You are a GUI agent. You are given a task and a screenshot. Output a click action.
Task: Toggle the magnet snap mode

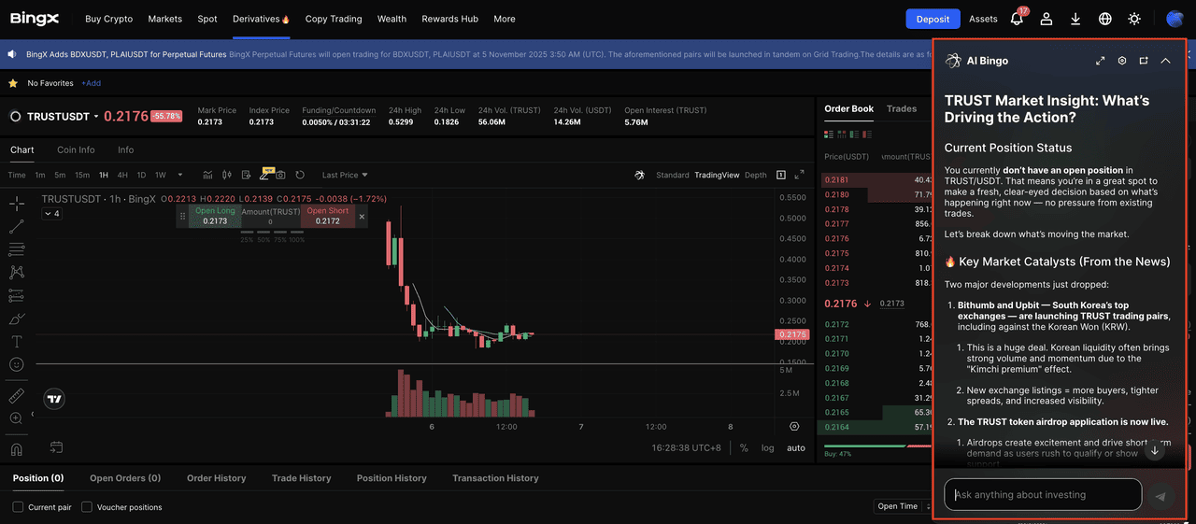[17, 449]
